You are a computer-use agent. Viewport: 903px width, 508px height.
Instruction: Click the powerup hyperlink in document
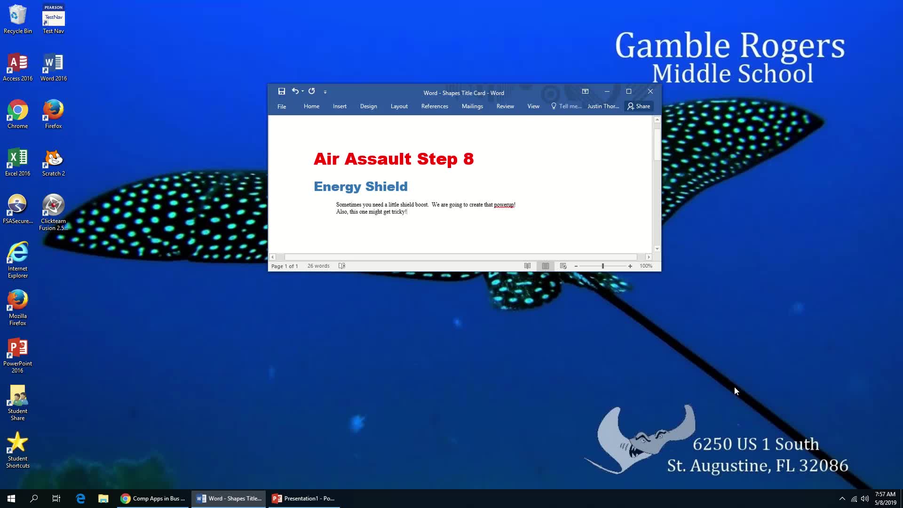504,205
